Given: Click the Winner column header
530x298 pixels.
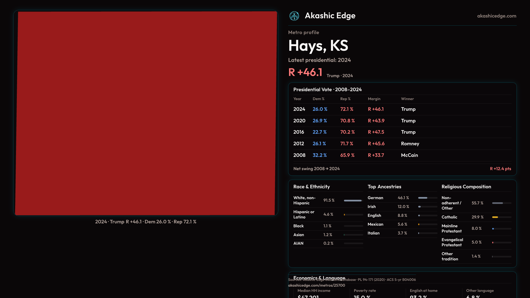Looking at the screenshot, I should coord(407,99).
